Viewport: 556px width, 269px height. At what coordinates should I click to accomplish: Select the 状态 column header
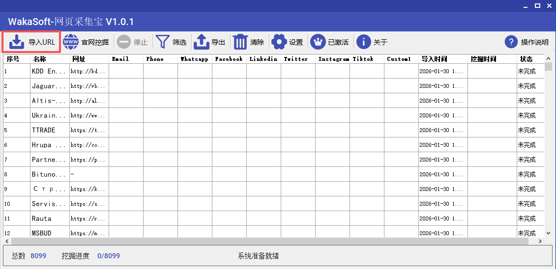pyautogui.click(x=526, y=59)
